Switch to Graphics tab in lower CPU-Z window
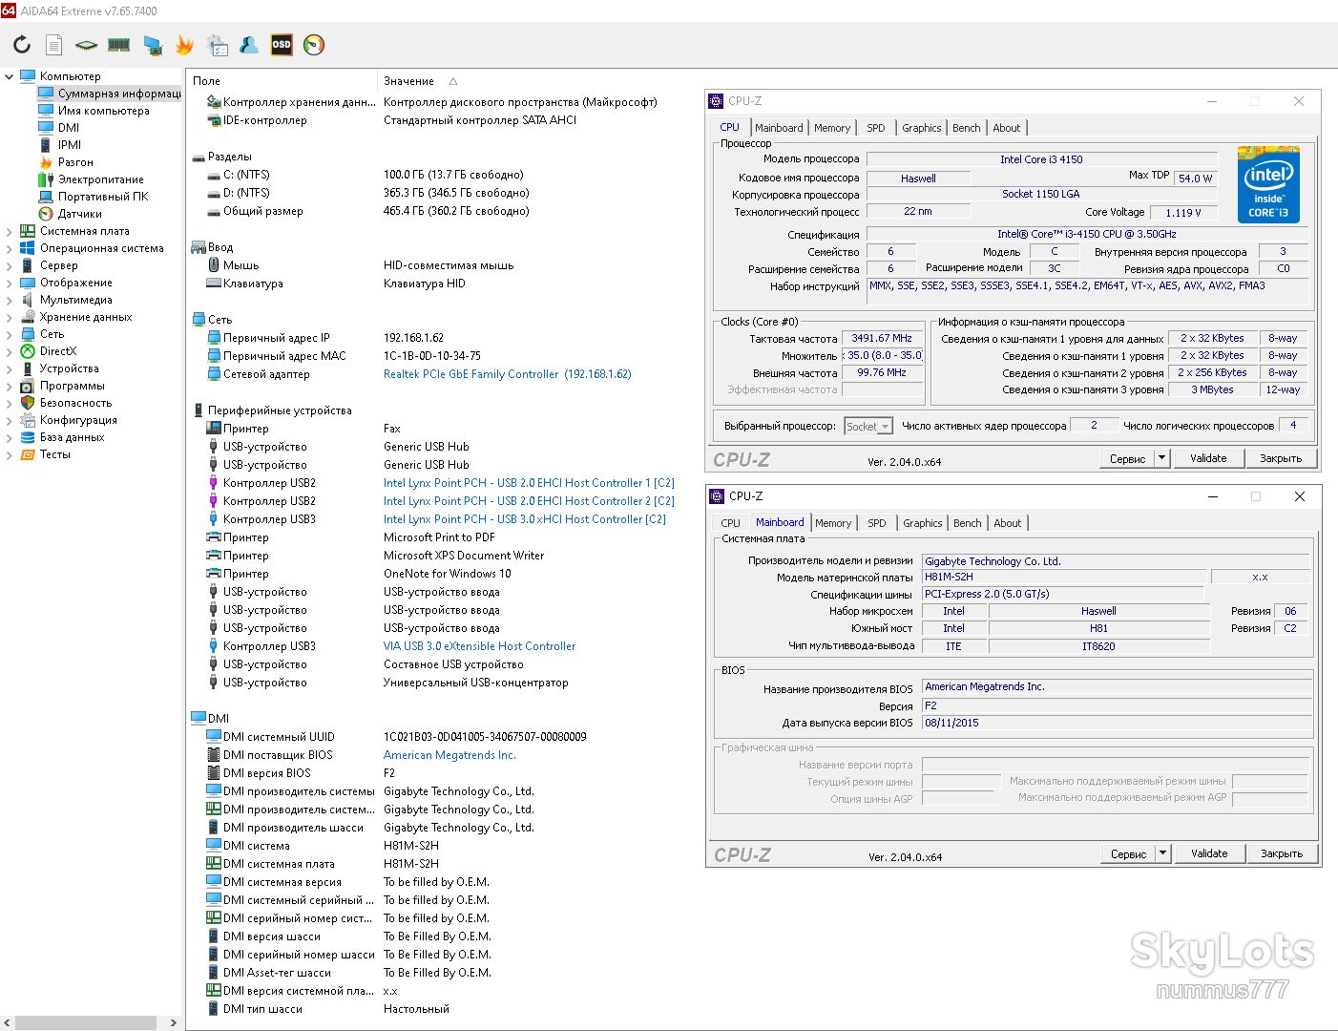The width and height of the screenshot is (1338, 1031). pyautogui.click(x=923, y=523)
